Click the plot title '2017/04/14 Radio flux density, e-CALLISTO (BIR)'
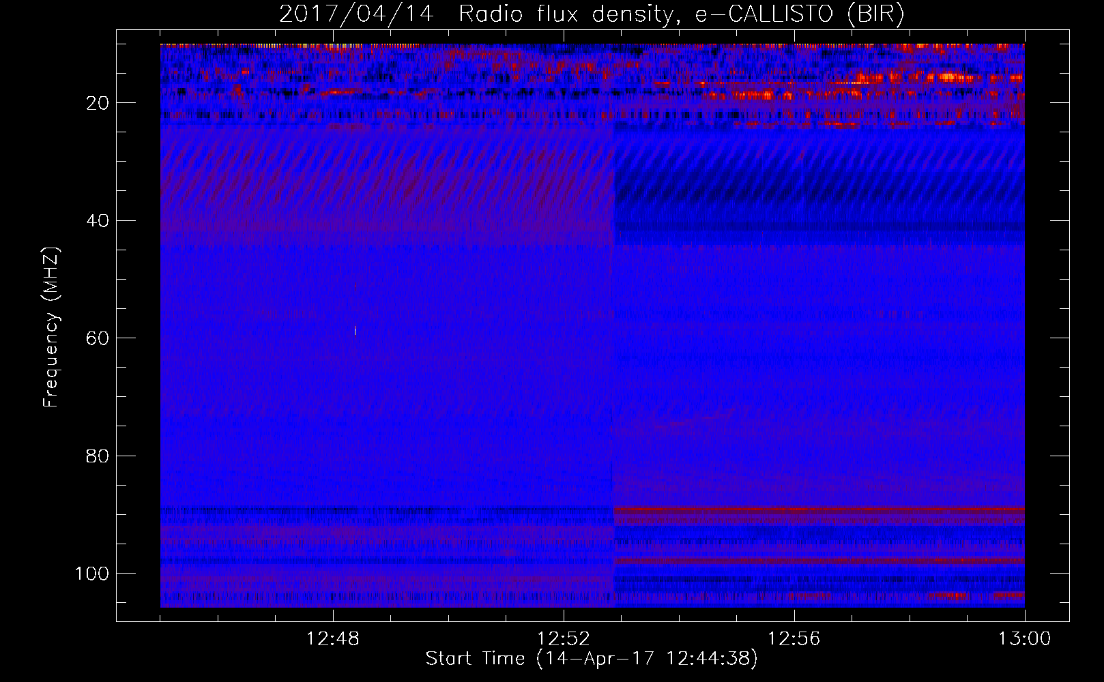 [592, 14]
